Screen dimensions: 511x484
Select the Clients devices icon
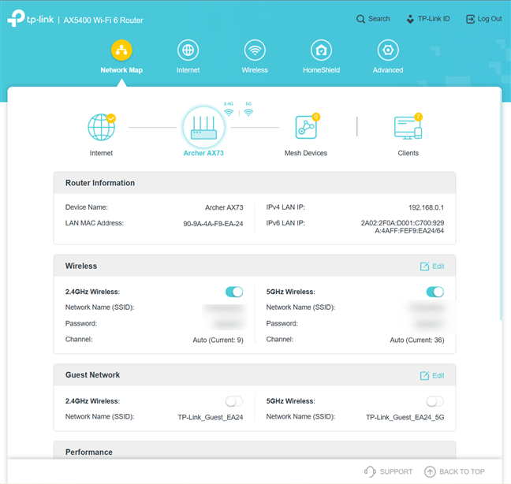[x=408, y=128]
